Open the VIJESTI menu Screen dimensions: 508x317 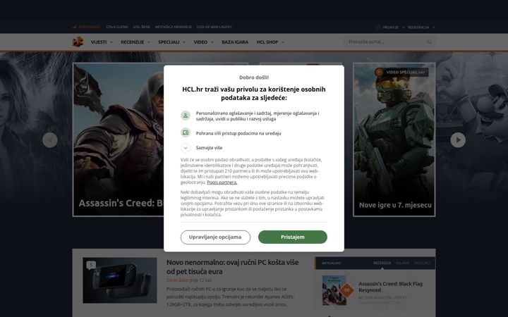99,42
